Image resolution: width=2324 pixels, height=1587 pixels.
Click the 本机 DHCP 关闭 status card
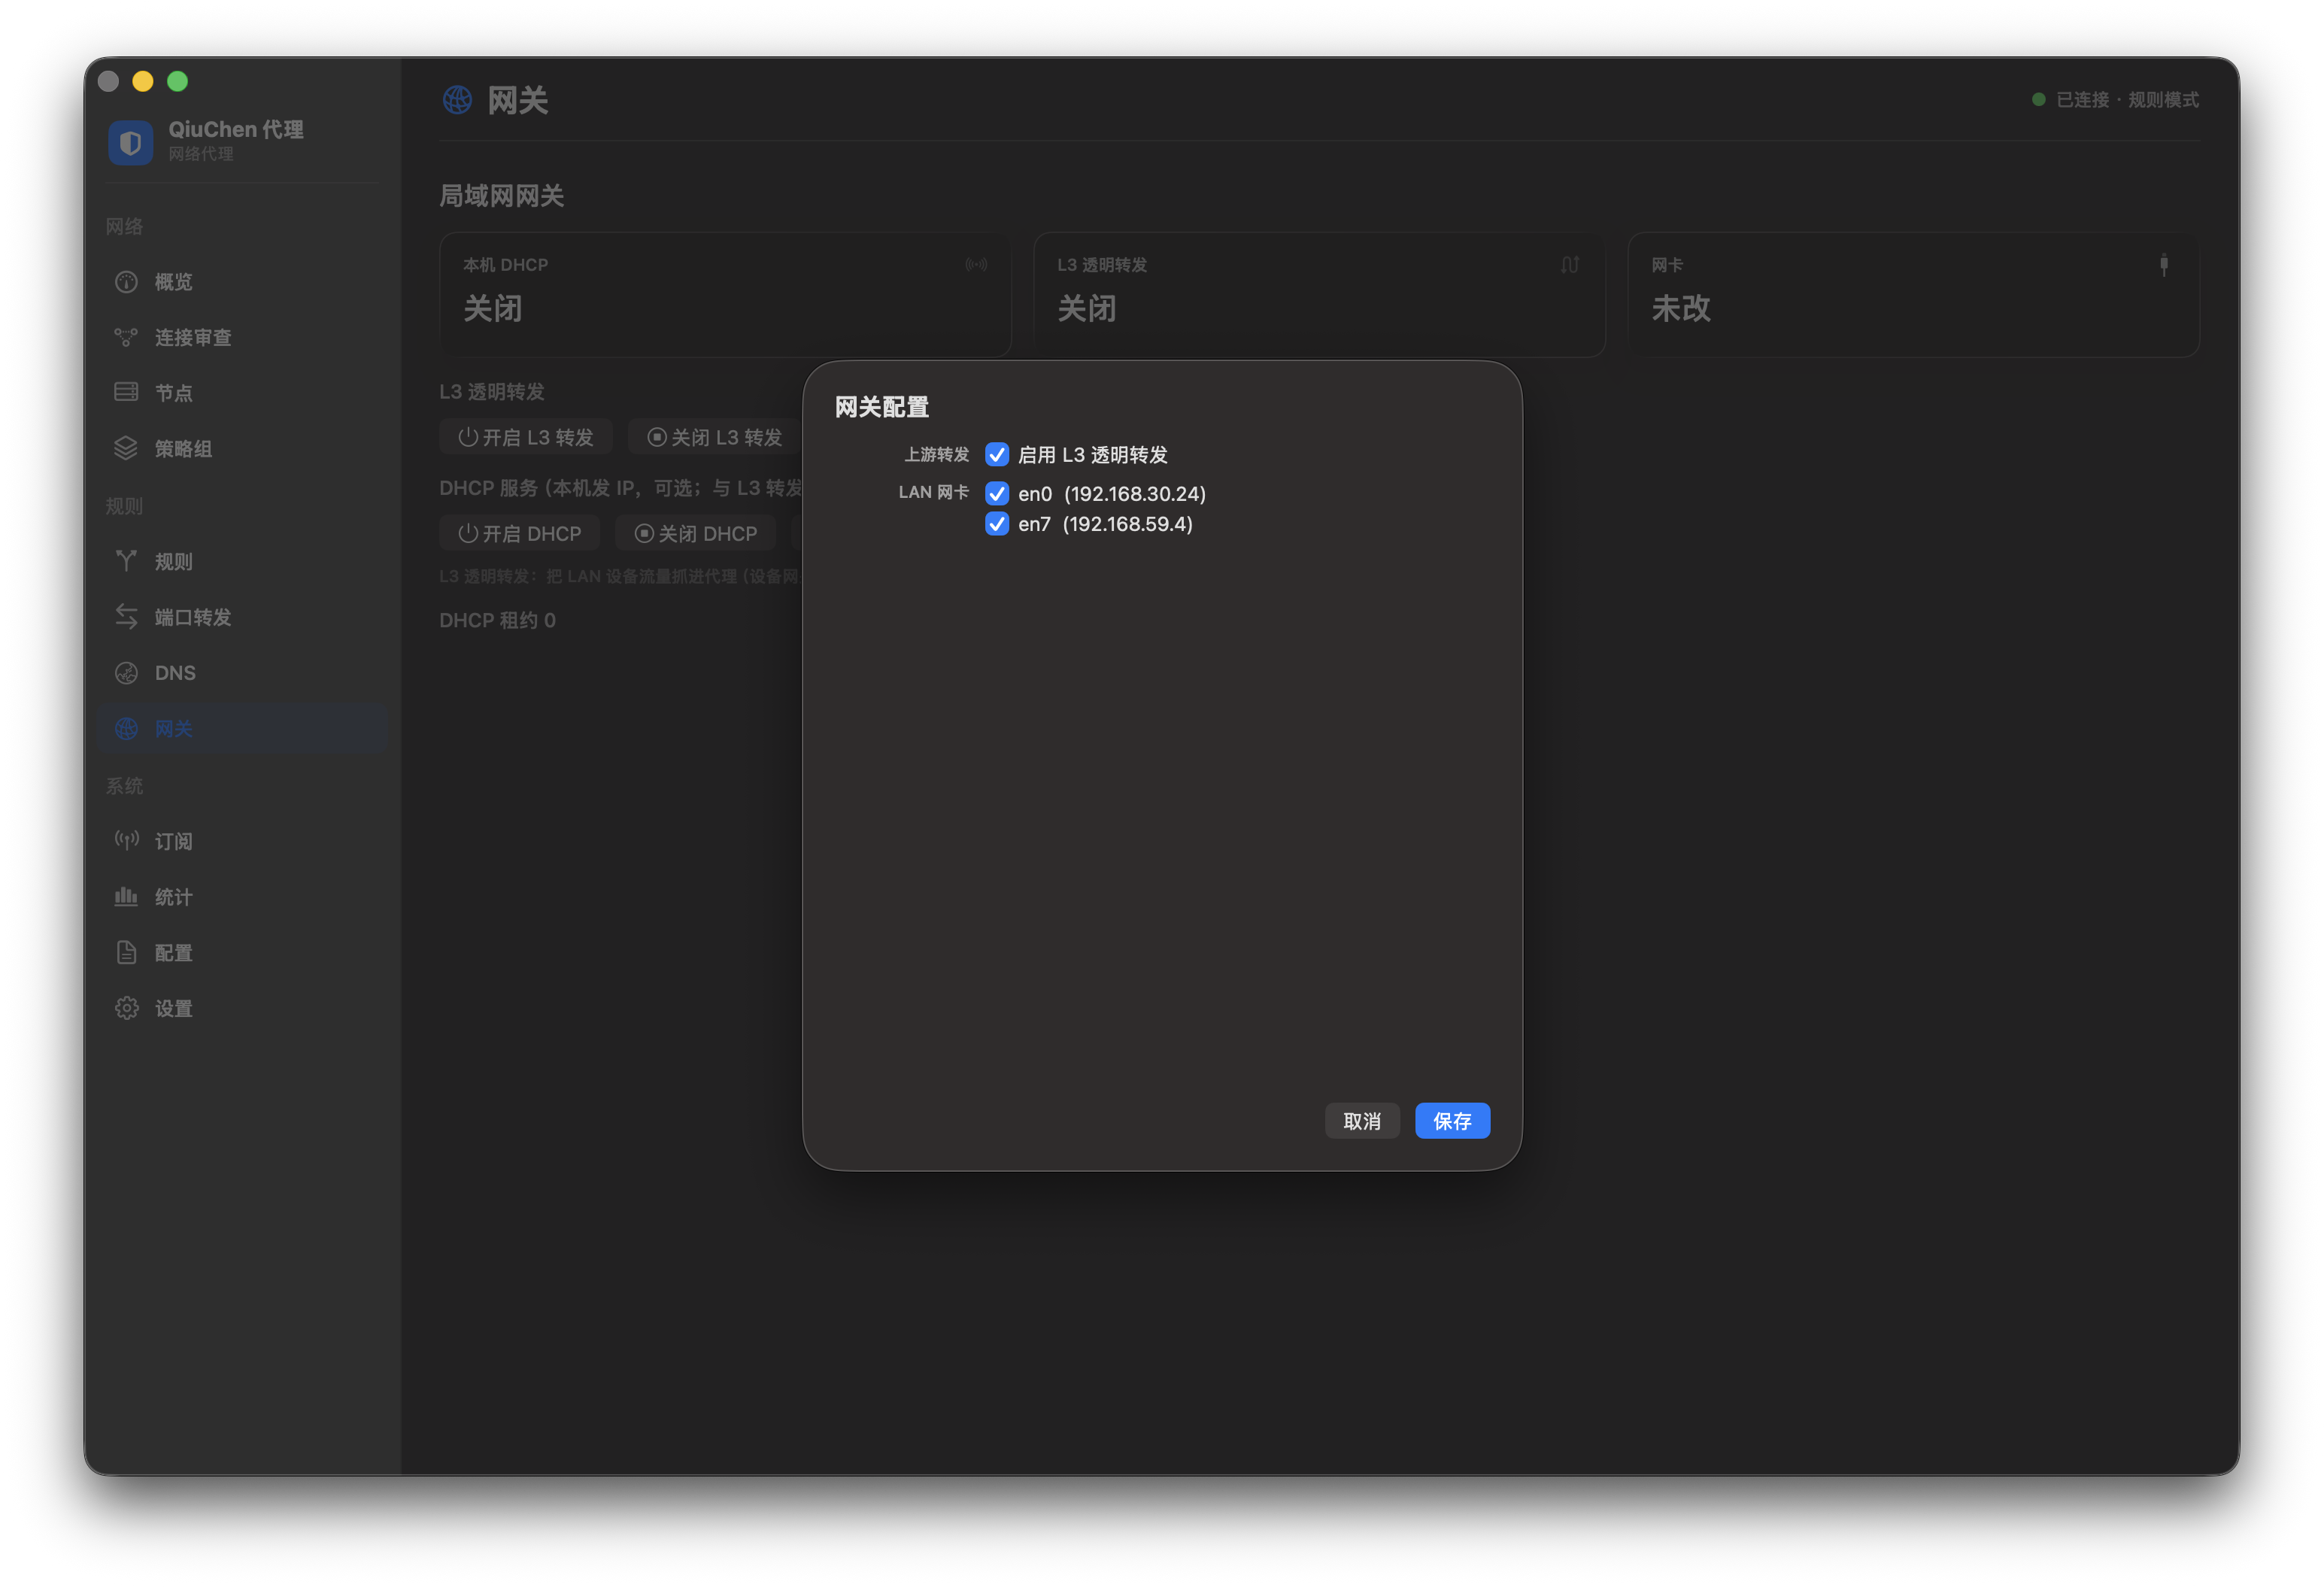[725, 295]
